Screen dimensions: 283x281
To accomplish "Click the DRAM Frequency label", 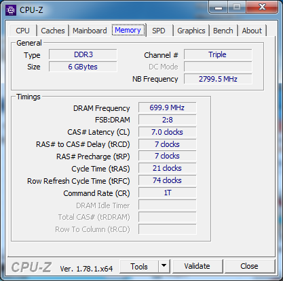I will pyautogui.click(x=102, y=108).
